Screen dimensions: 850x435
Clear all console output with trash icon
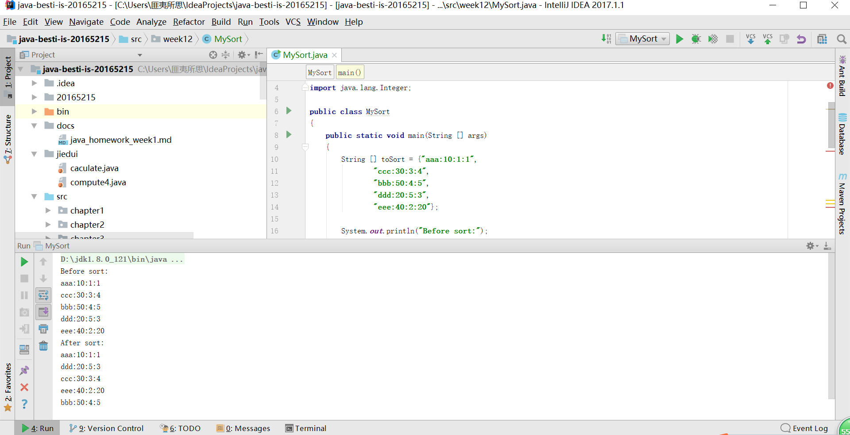[43, 346]
